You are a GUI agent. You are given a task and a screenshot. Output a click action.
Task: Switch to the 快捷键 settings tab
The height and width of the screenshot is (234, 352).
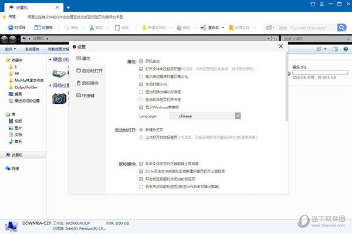tap(85, 96)
